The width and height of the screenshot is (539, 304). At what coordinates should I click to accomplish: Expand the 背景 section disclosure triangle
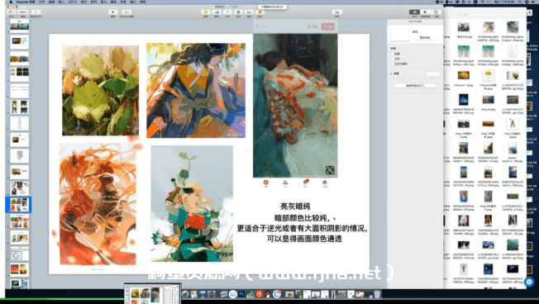pos(391,74)
